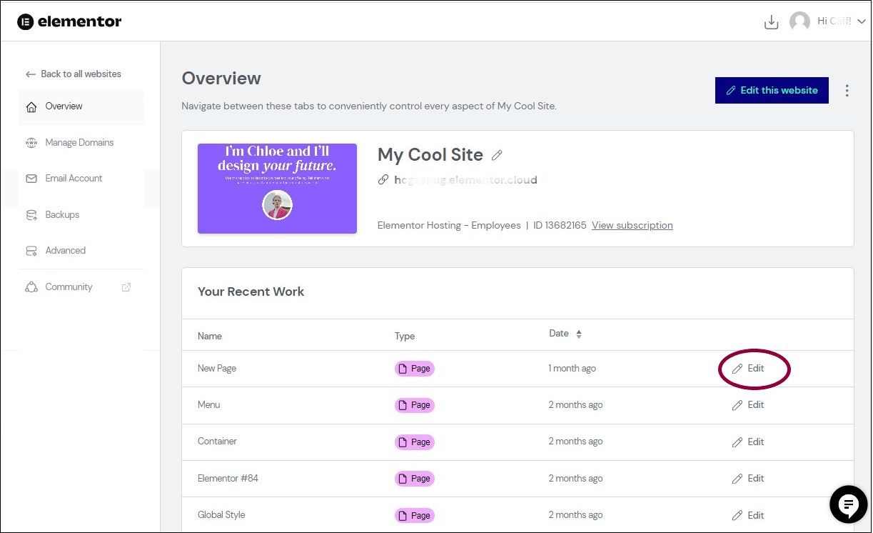Open the three-dot more options menu
Screen dimensions: 873x533
pos(847,91)
